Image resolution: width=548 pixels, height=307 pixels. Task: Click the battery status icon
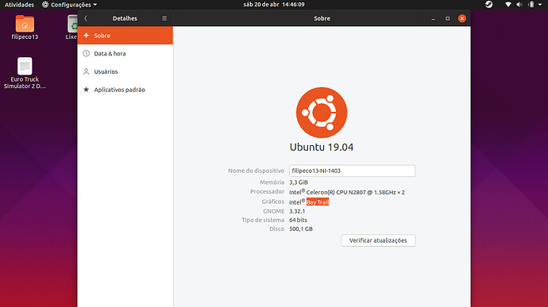pyautogui.click(x=531, y=5)
